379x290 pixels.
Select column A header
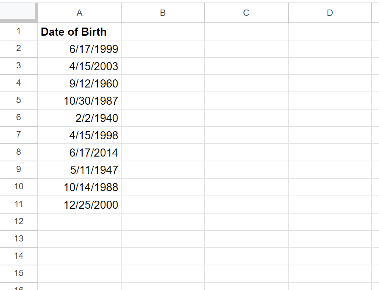pos(80,13)
